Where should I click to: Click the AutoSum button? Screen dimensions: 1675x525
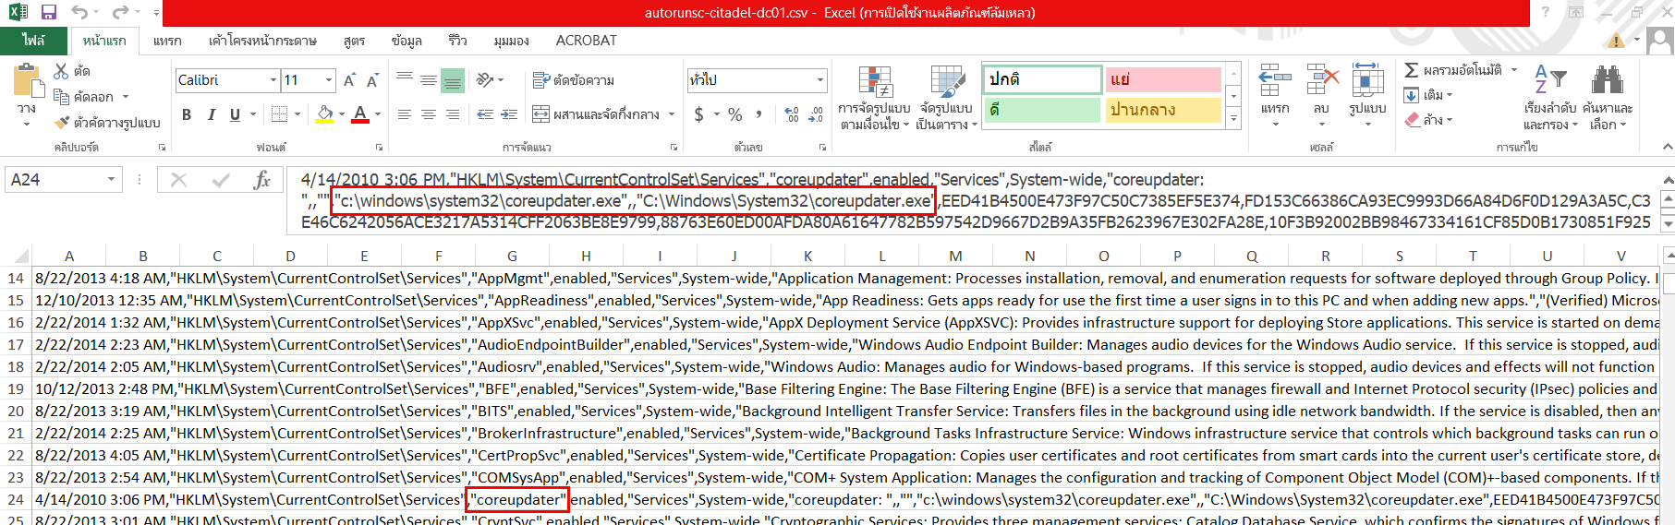[1413, 70]
